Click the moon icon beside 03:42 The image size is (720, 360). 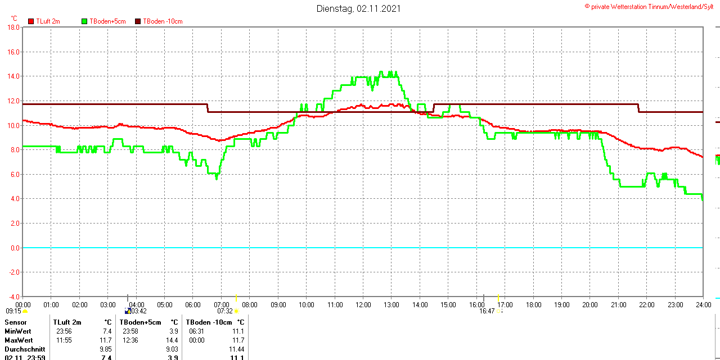tap(127, 311)
